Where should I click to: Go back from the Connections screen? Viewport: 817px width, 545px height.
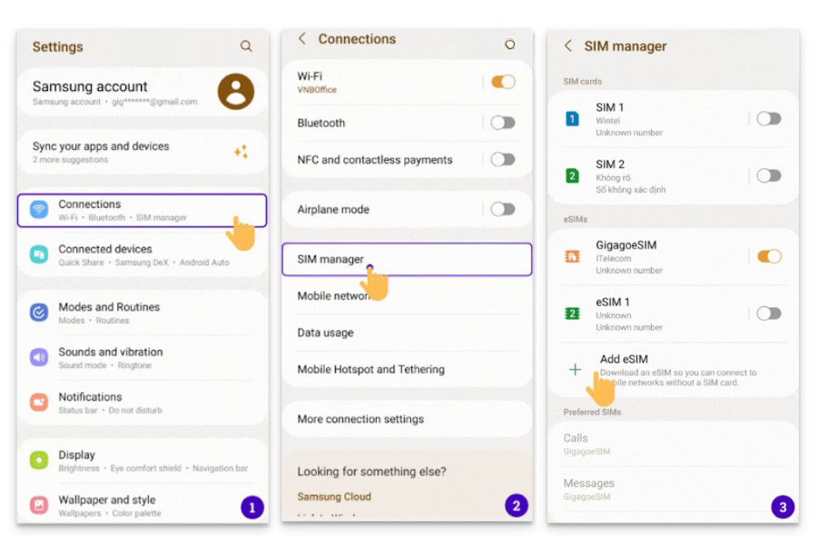(302, 39)
